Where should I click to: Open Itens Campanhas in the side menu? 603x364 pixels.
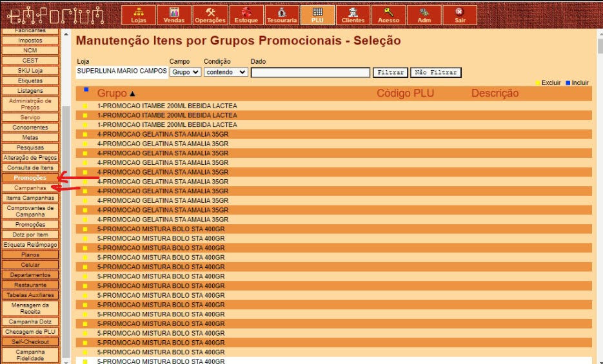pyautogui.click(x=30, y=198)
